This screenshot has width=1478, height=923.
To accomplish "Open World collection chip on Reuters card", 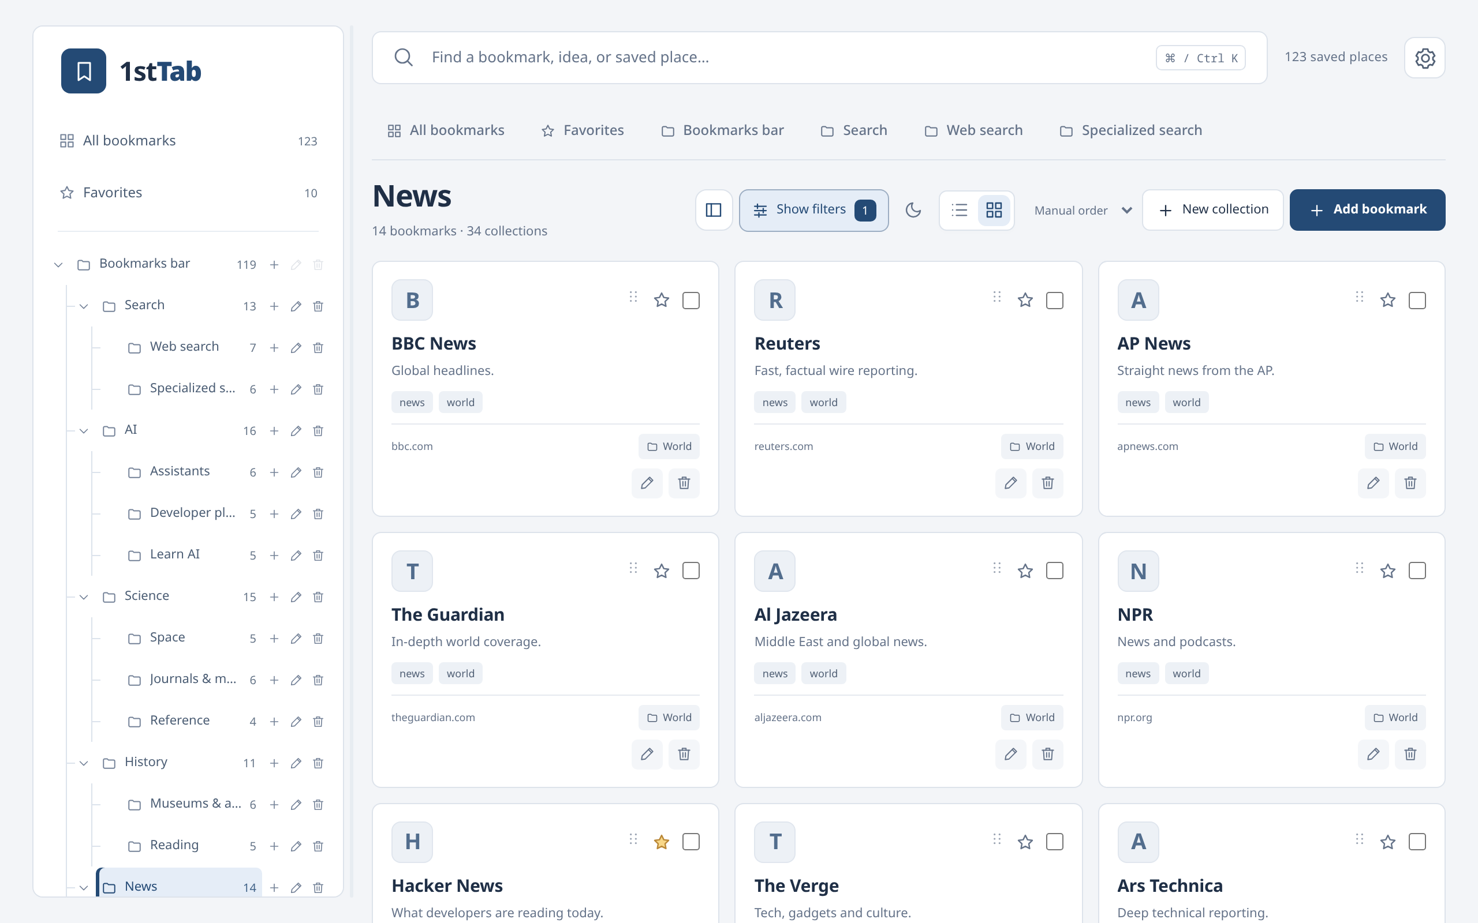I will (x=1032, y=447).
